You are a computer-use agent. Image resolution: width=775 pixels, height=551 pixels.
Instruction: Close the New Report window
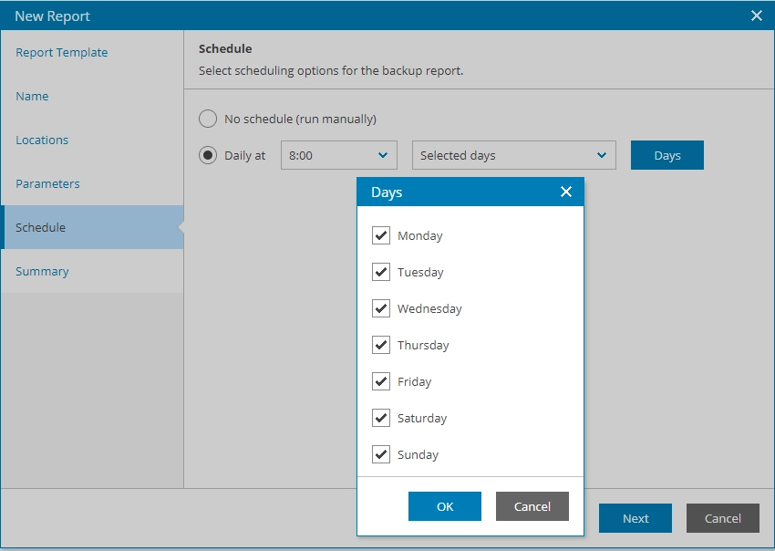(756, 16)
